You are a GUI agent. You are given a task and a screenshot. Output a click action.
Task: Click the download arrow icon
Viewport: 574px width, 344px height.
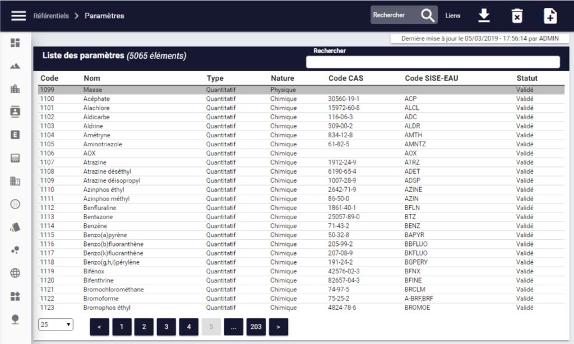coord(484,16)
